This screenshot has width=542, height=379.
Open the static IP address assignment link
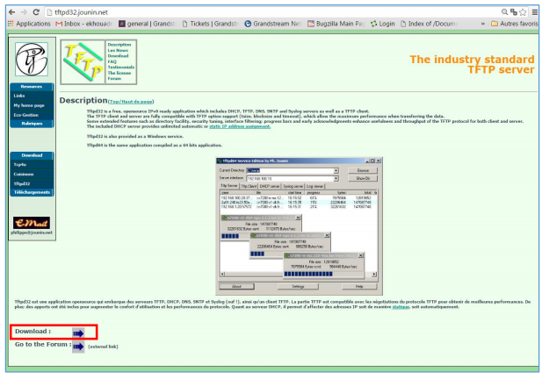coord(240,126)
